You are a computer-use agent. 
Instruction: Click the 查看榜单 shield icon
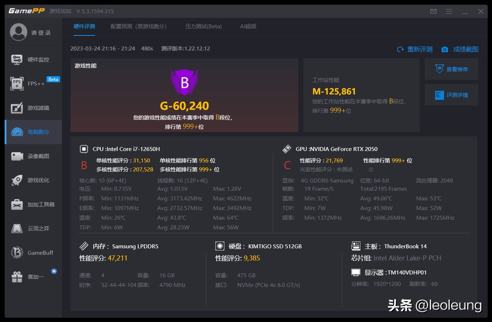[x=439, y=69]
